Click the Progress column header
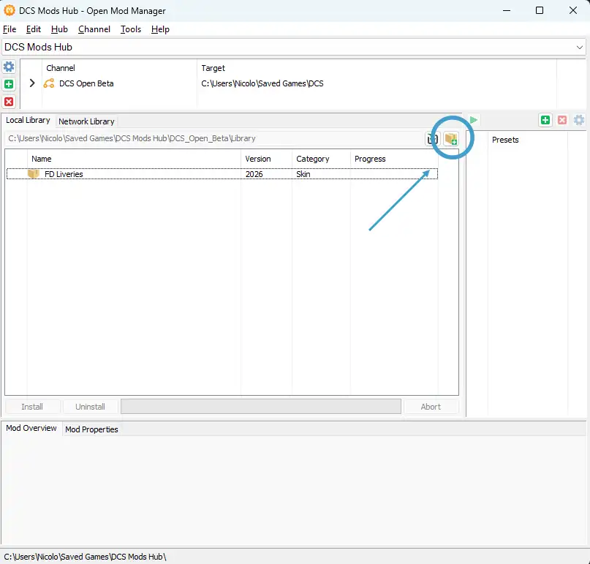Viewport: 590px width, 564px height. pyautogui.click(x=394, y=159)
